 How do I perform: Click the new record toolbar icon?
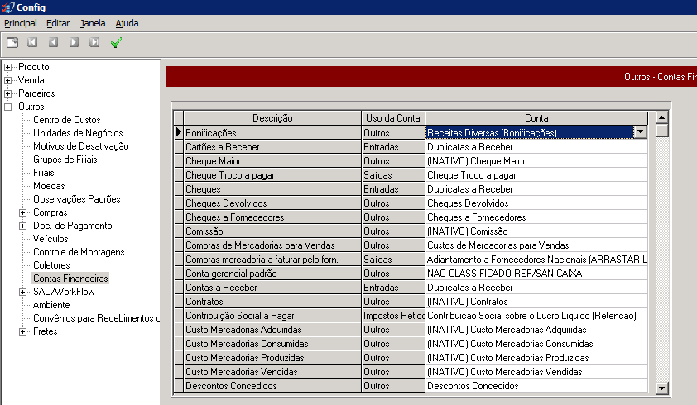click(12, 43)
